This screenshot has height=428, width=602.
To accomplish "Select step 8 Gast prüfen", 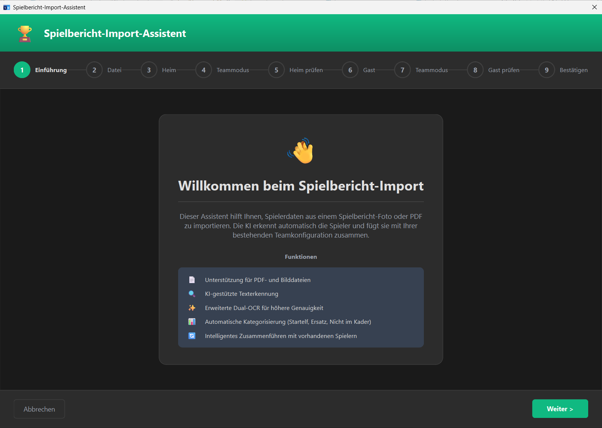I will click(475, 70).
